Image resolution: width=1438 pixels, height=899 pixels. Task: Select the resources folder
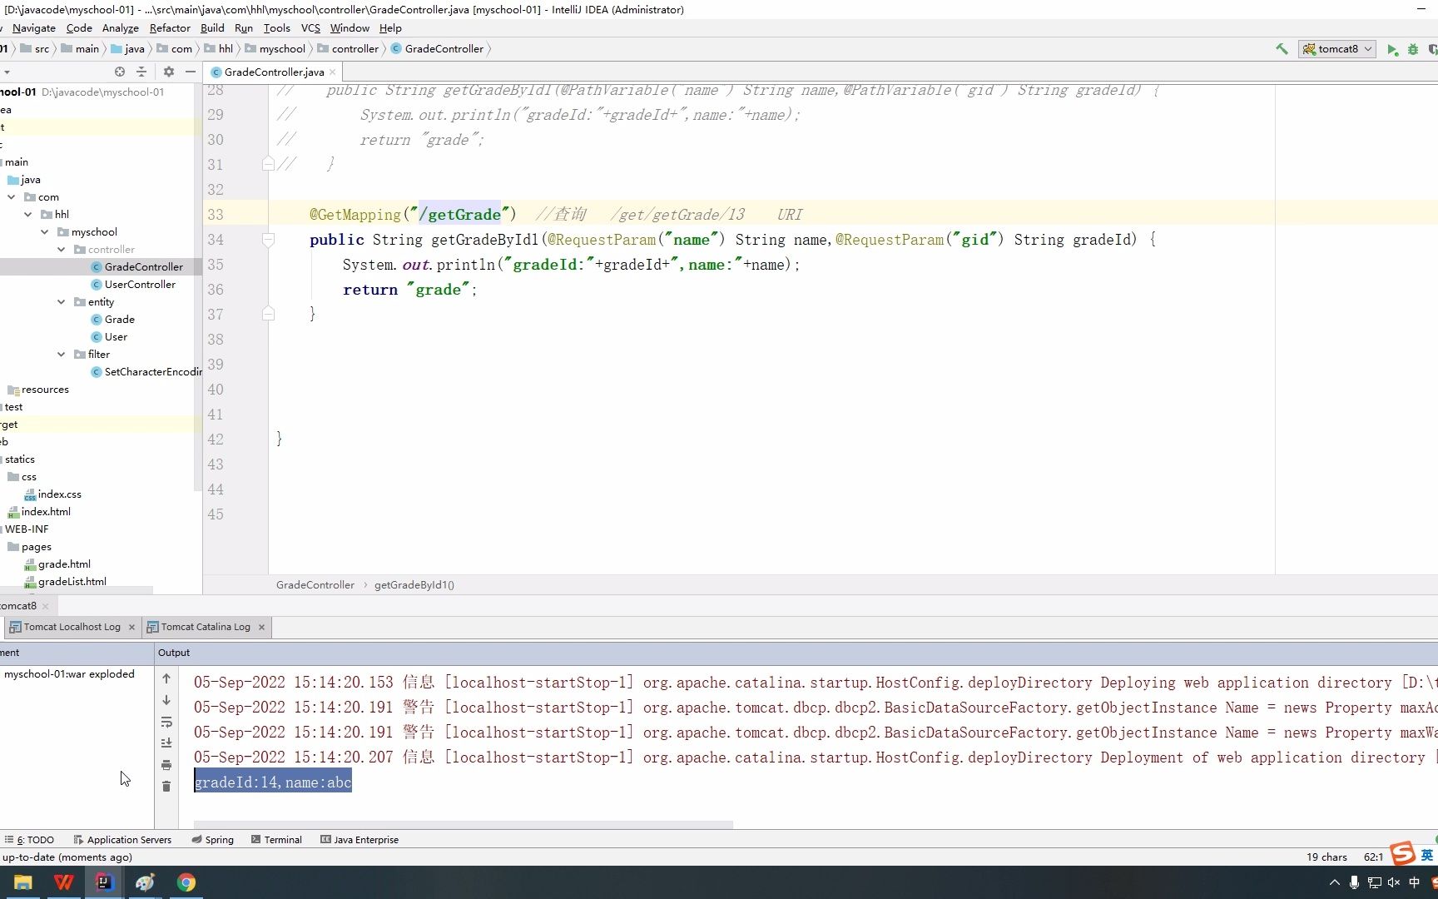(x=38, y=390)
